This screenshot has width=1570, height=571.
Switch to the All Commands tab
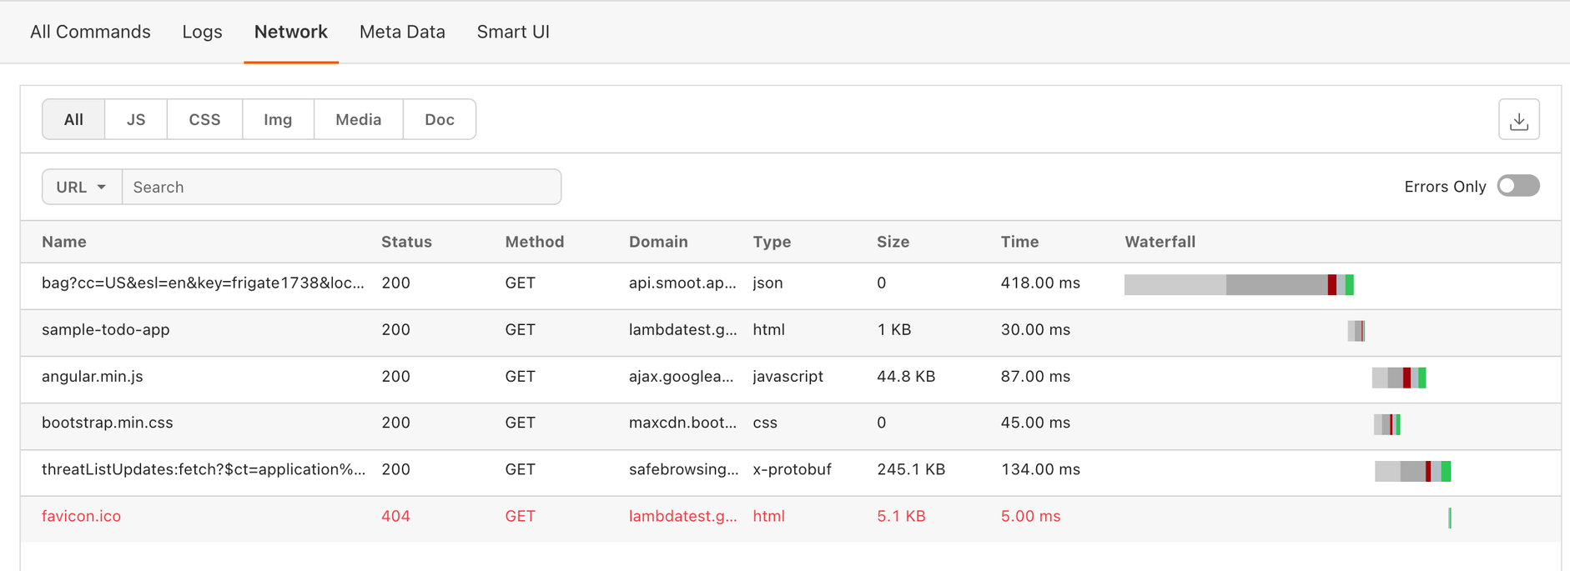[90, 32]
